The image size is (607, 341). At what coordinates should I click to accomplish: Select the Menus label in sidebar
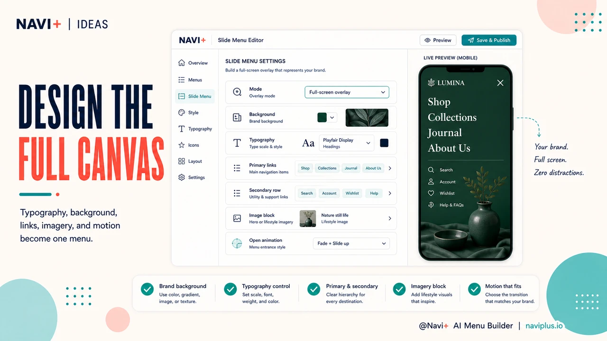[195, 80]
